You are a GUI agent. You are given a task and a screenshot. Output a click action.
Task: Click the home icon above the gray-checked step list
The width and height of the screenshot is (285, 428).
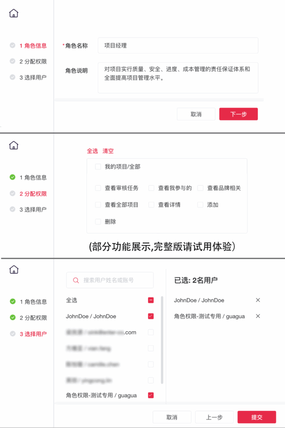coord(14,13)
